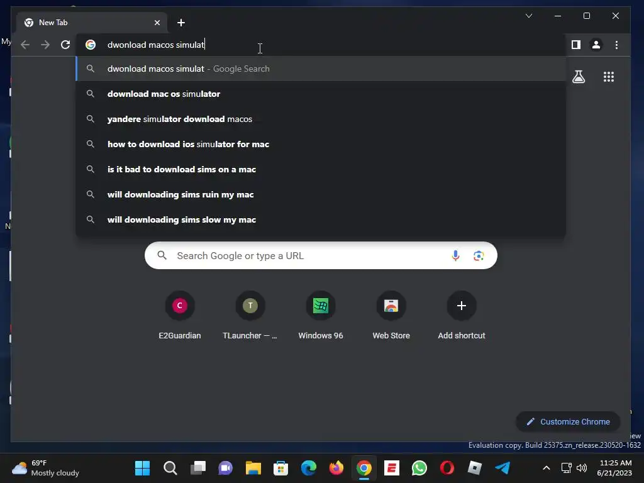
Task: Open the volume speaker tray icon
Action: click(582, 468)
